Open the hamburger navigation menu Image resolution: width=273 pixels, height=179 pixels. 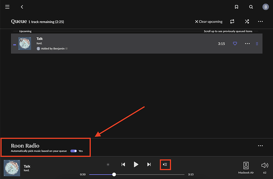point(7,7)
